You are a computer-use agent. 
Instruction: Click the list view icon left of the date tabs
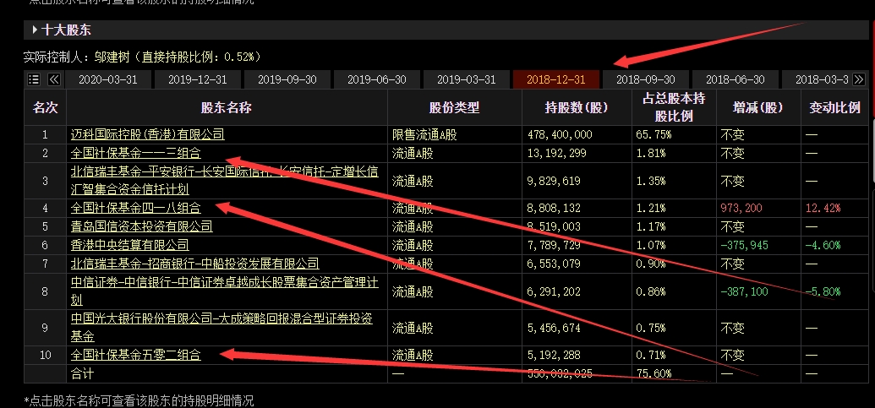[34, 79]
